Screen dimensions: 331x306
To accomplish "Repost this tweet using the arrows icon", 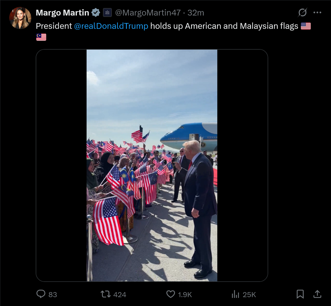I will point(105,294).
